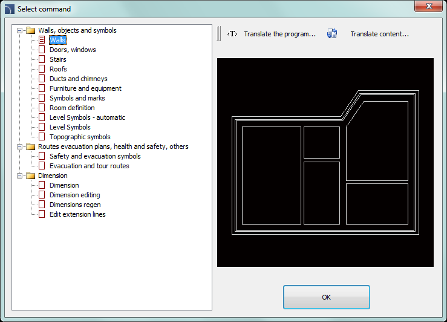Choose Furniture and equipment
The image size is (447, 322).
tap(85, 88)
